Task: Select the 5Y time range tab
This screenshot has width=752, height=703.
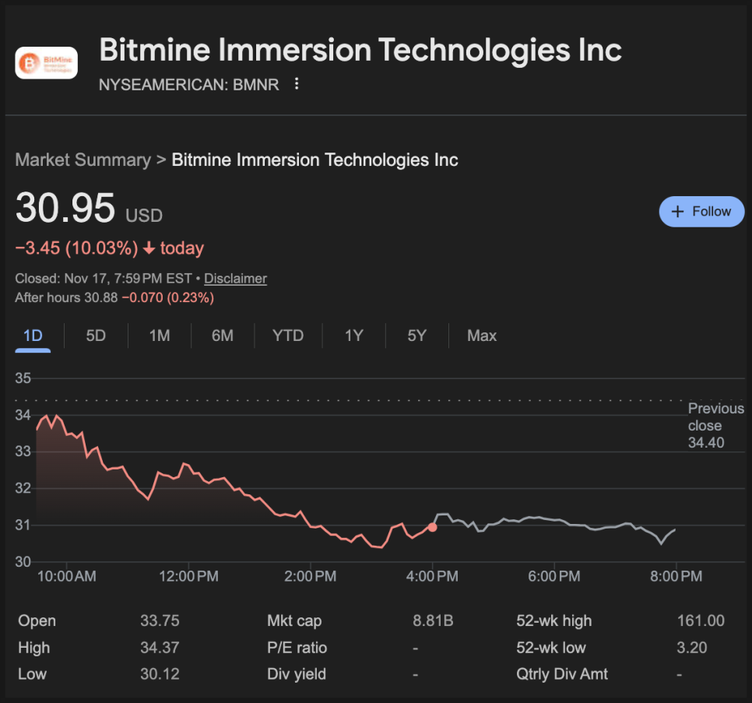Action: pyautogui.click(x=417, y=336)
